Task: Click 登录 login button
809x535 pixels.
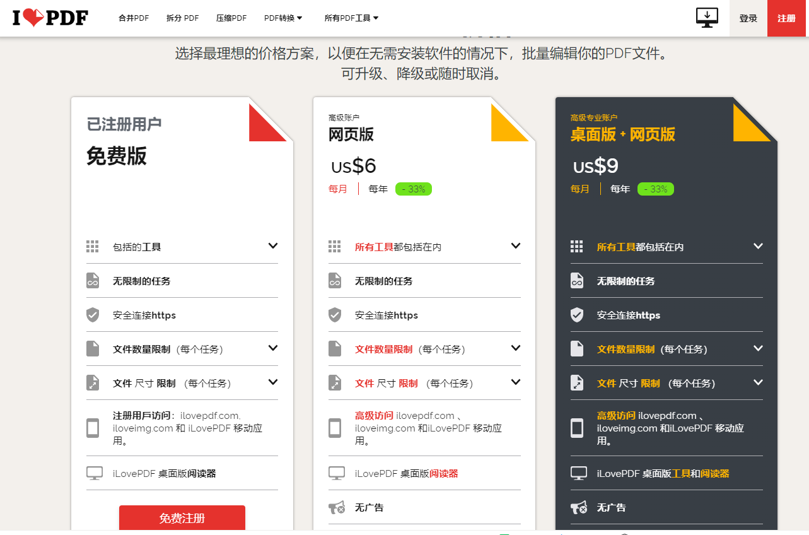Action: [748, 18]
